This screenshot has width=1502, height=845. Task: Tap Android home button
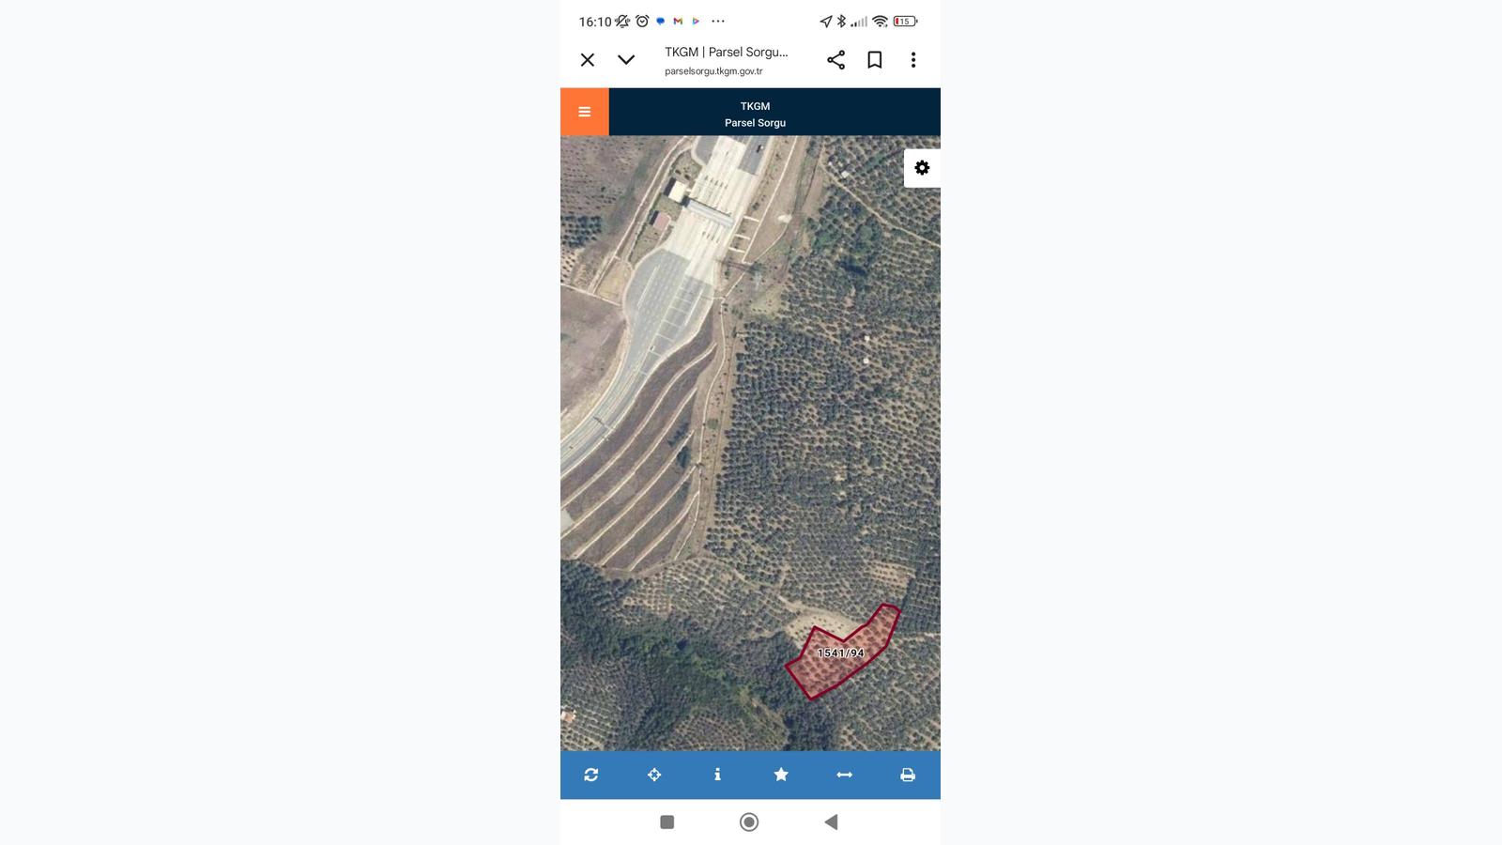click(x=749, y=822)
